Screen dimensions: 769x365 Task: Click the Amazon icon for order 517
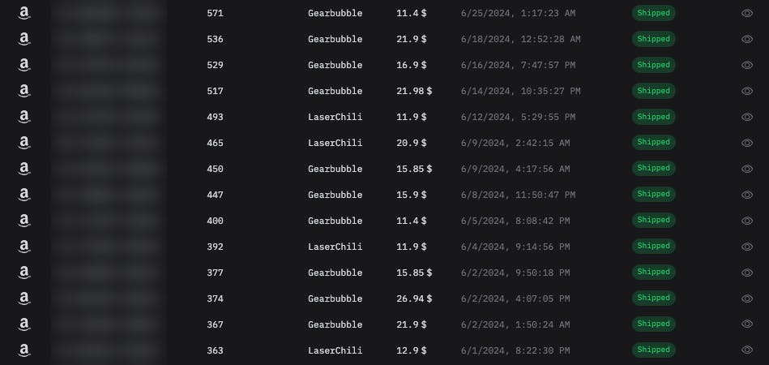pos(24,92)
